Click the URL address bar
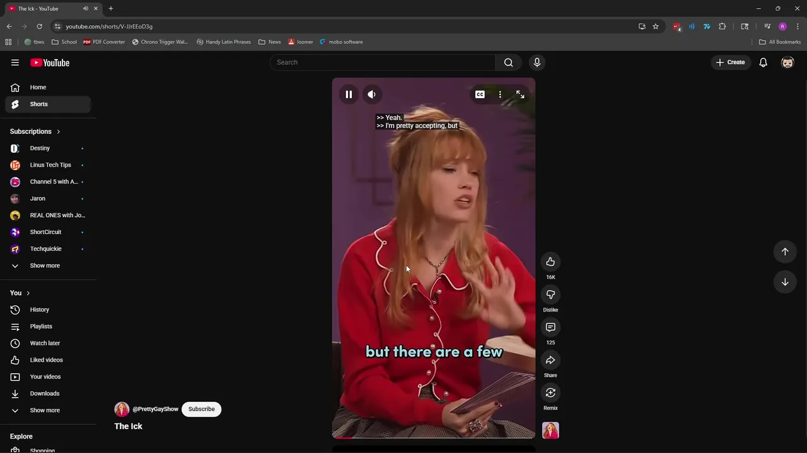807x453 pixels. 347,26
